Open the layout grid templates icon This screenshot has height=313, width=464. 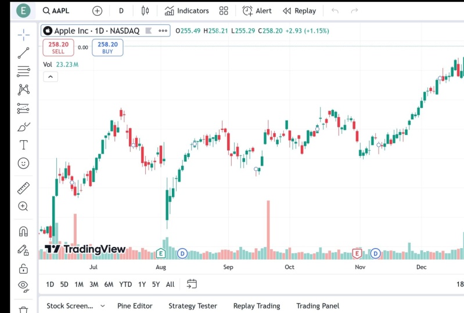pyautogui.click(x=224, y=11)
